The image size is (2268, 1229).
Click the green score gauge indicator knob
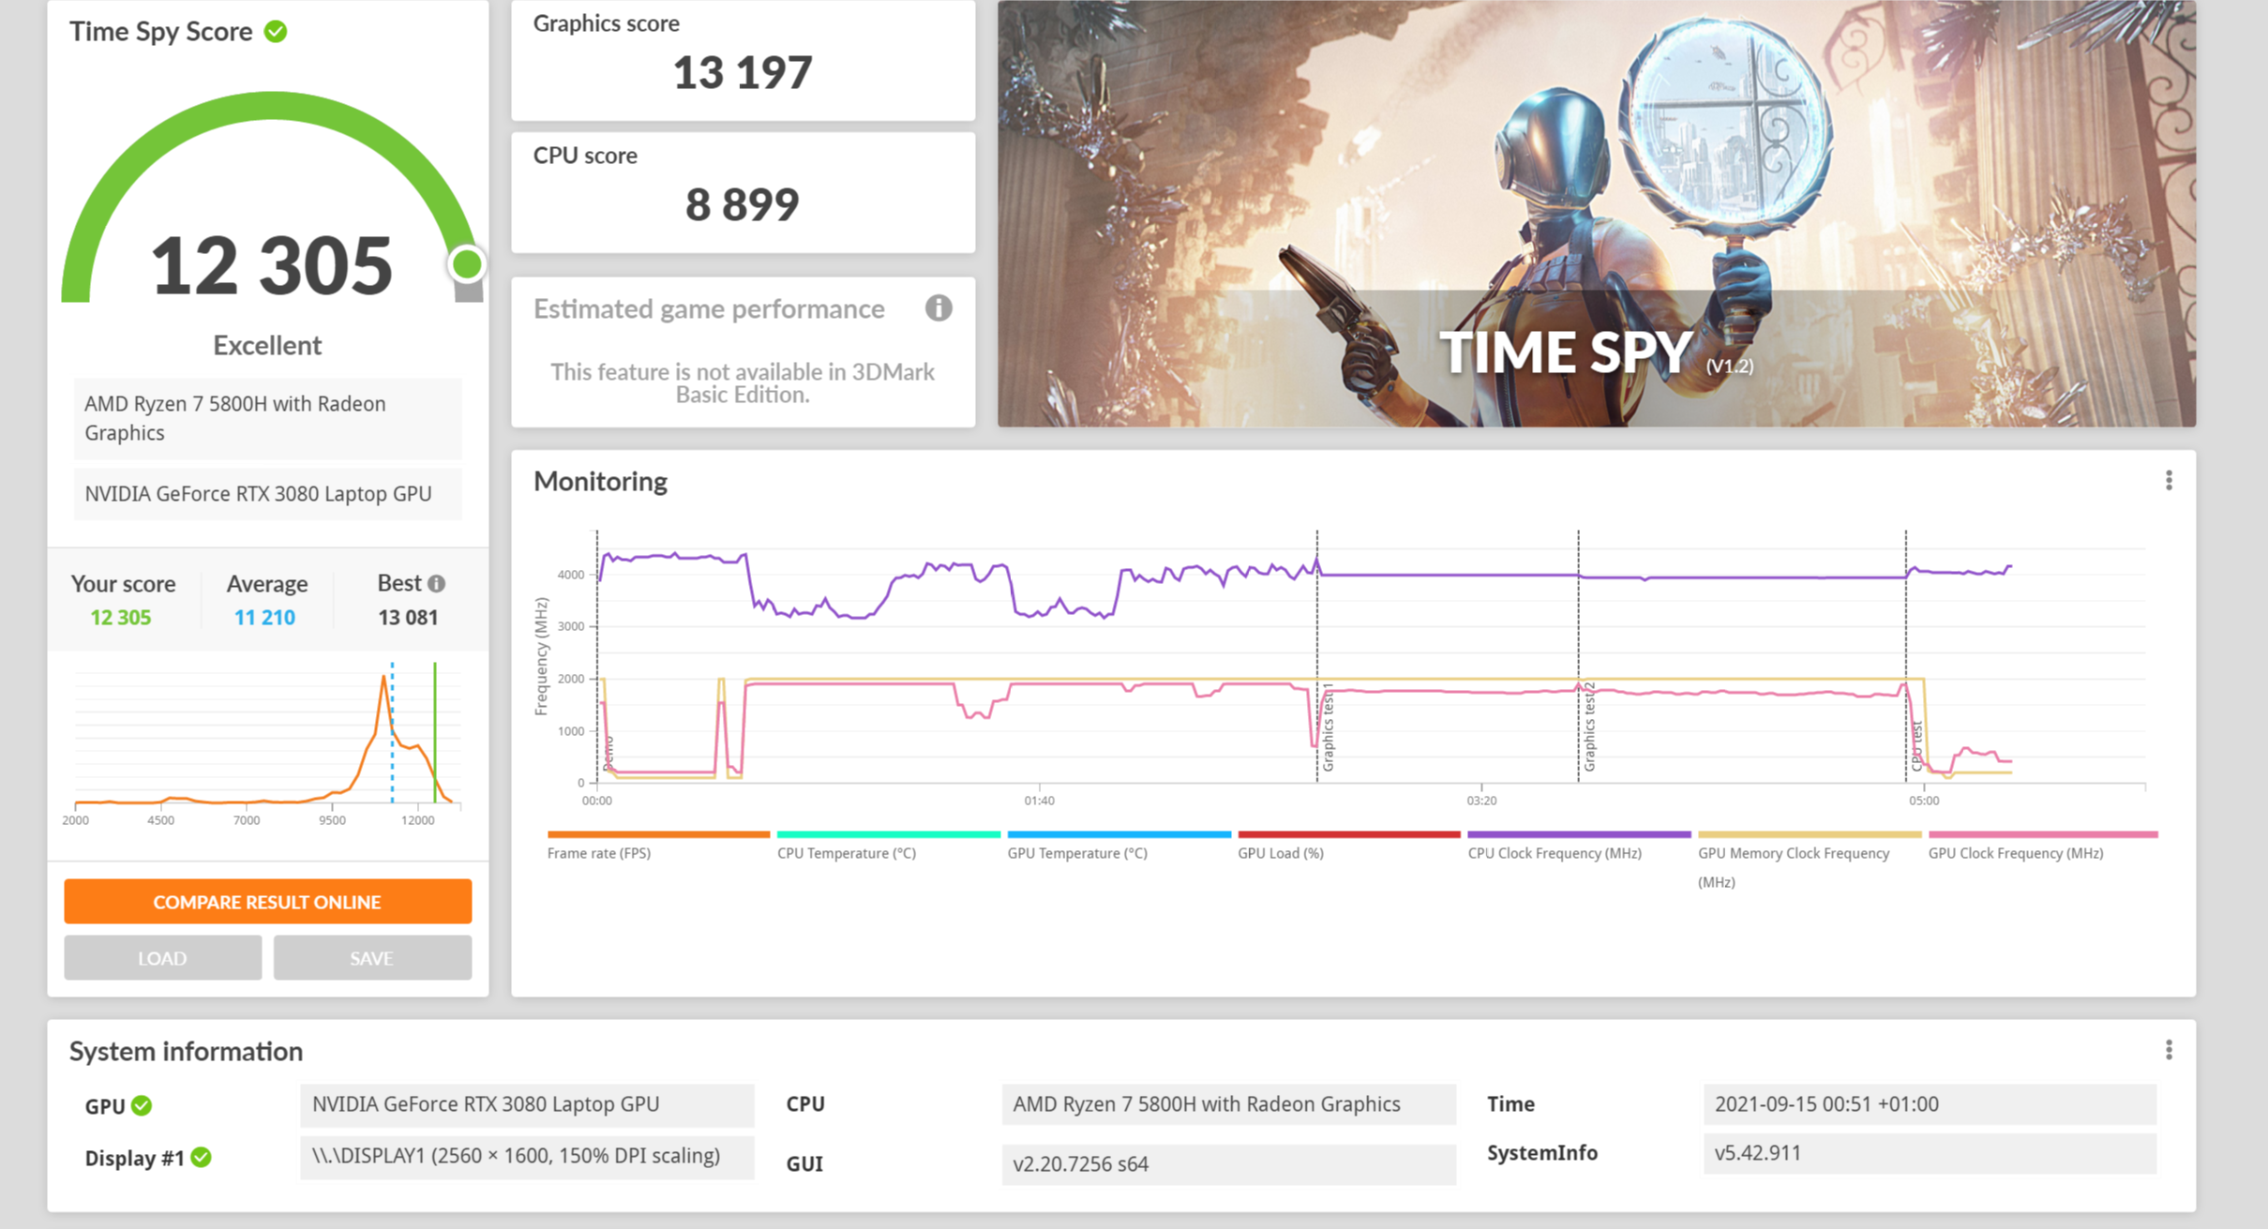pos(466,264)
